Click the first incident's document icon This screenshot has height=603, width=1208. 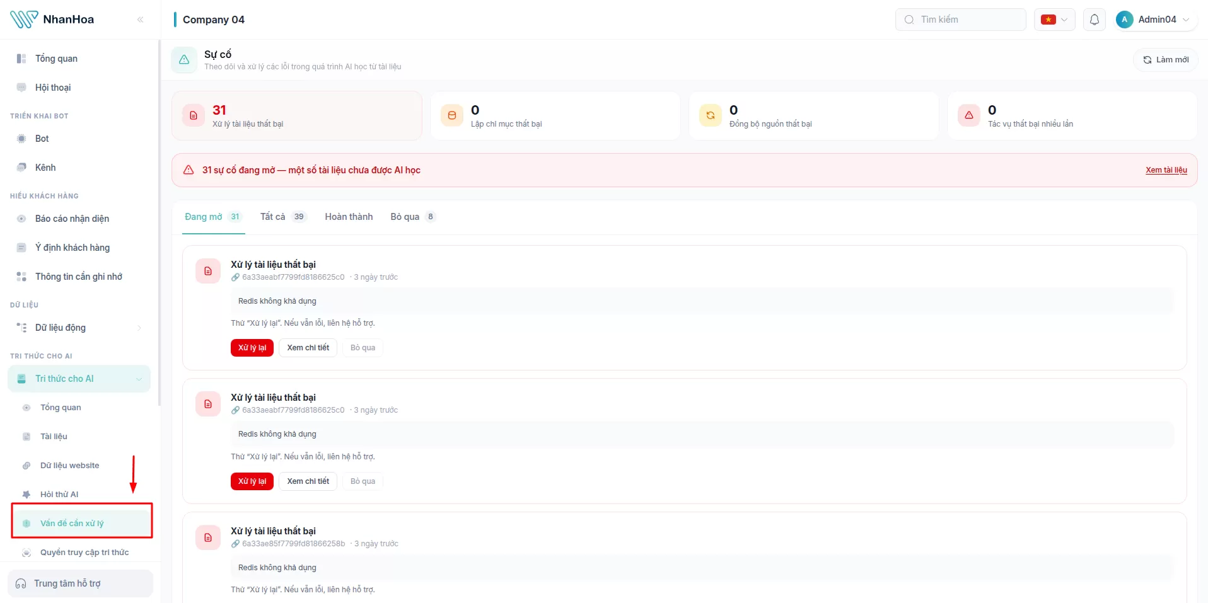pyautogui.click(x=208, y=271)
